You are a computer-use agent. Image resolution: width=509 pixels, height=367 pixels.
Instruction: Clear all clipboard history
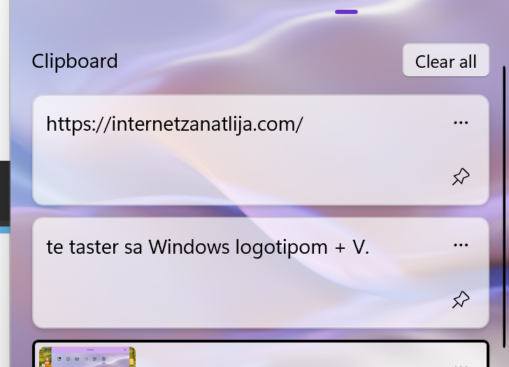click(x=445, y=60)
